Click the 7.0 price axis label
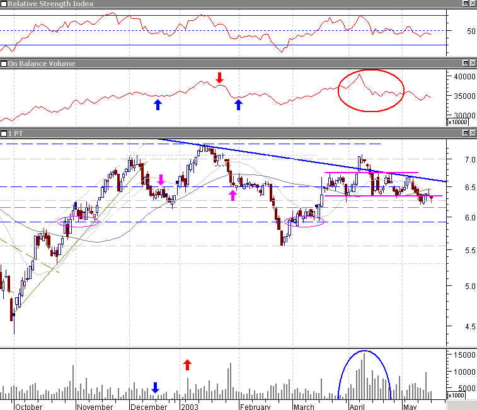The image size is (477, 410). (x=470, y=160)
